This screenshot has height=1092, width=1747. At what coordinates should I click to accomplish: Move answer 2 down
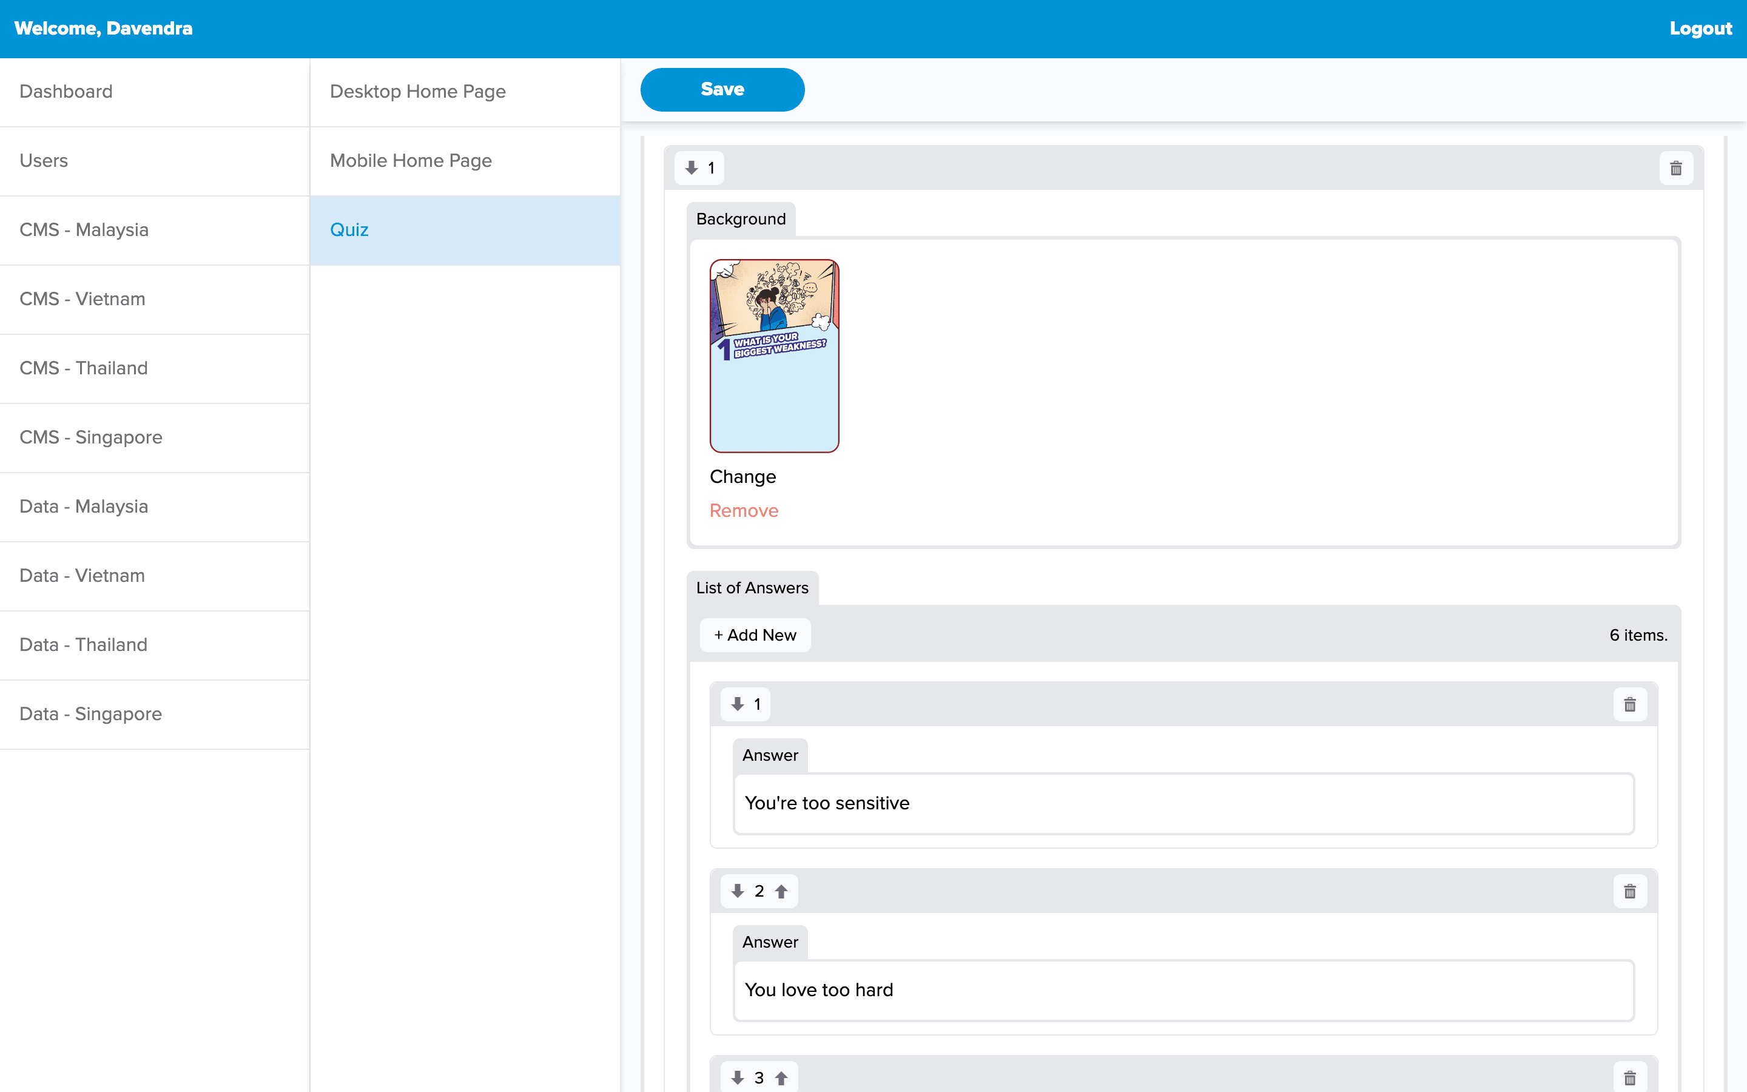click(x=738, y=891)
